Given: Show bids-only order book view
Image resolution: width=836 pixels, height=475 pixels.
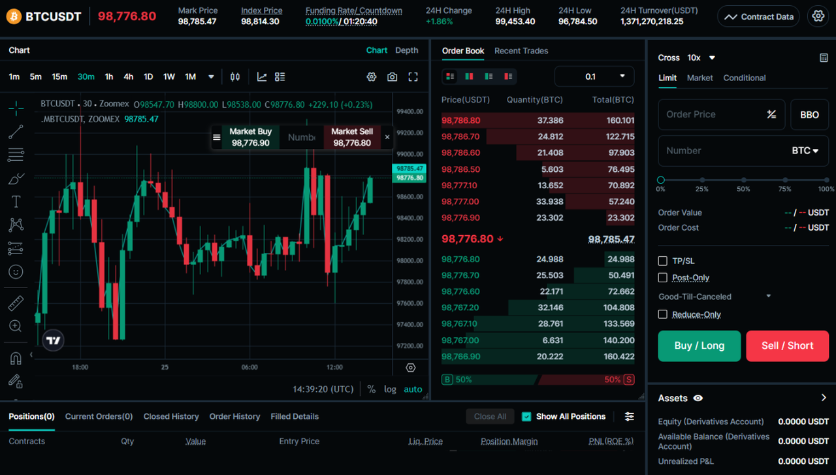Looking at the screenshot, I should pyautogui.click(x=489, y=76).
